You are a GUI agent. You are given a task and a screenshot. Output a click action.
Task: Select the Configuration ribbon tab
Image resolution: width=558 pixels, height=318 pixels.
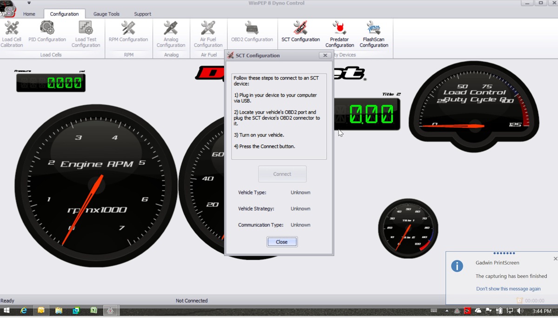[x=64, y=14]
